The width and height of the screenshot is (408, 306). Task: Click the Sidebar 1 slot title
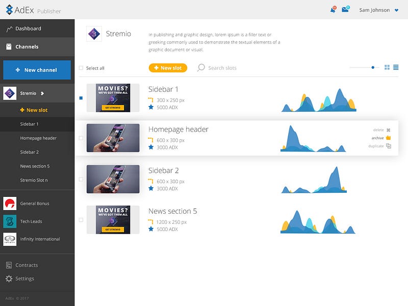click(x=163, y=89)
